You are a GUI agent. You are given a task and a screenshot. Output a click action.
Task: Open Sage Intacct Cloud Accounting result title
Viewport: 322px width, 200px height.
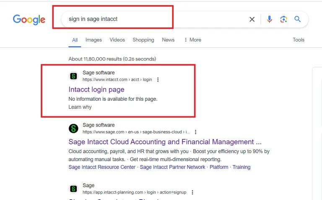pos(165,142)
